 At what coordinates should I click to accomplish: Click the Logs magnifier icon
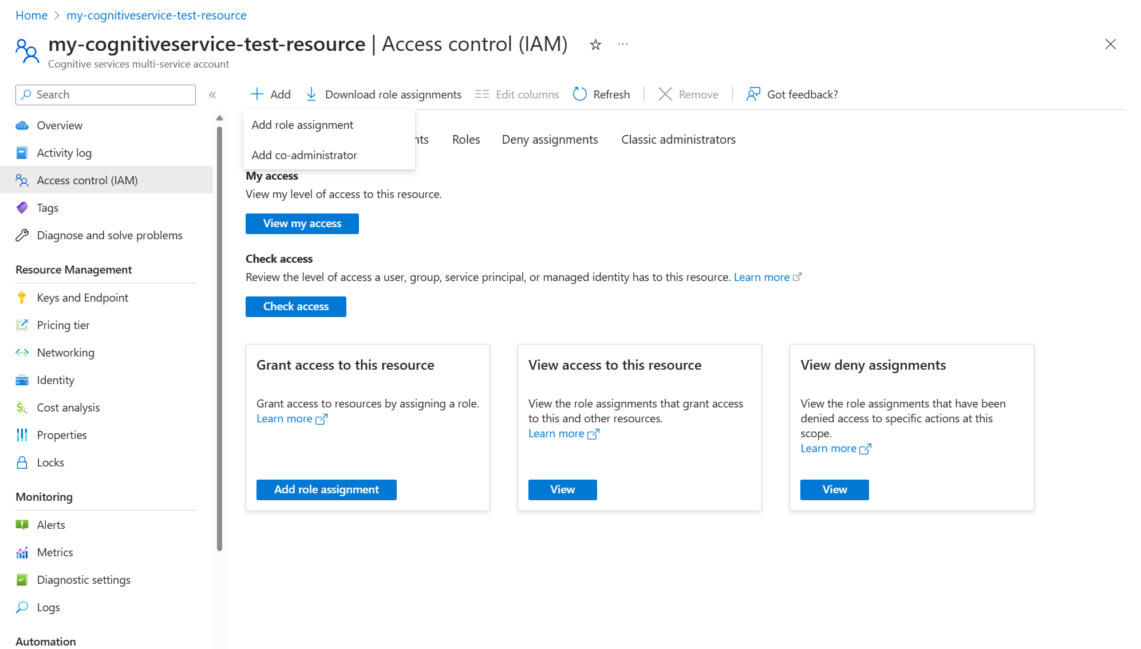click(22, 607)
